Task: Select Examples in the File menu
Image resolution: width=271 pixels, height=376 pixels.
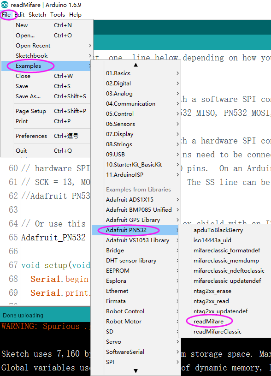Action: click(46, 66)
